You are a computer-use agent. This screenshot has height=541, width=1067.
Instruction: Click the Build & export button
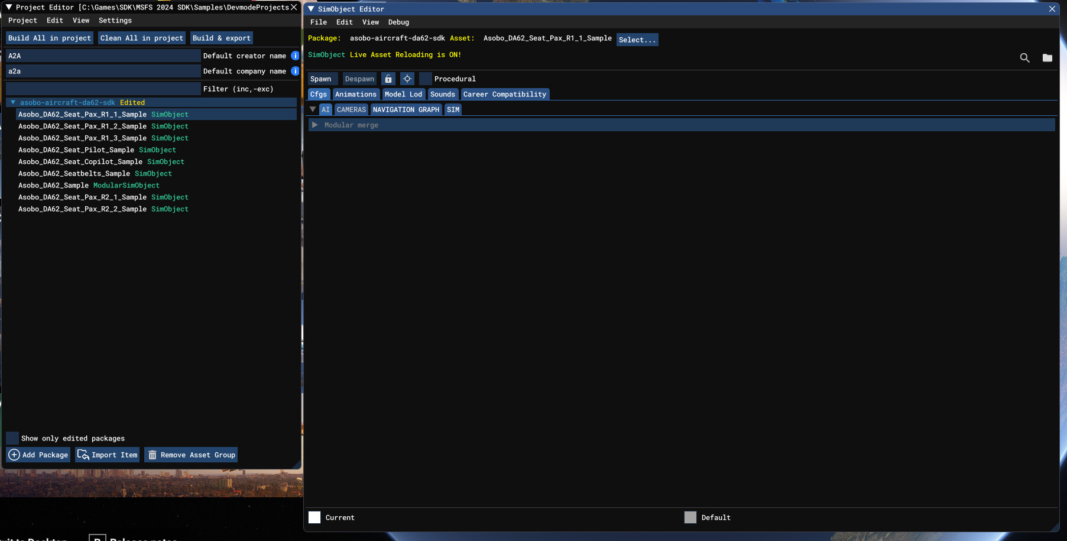tap(222, 38)
